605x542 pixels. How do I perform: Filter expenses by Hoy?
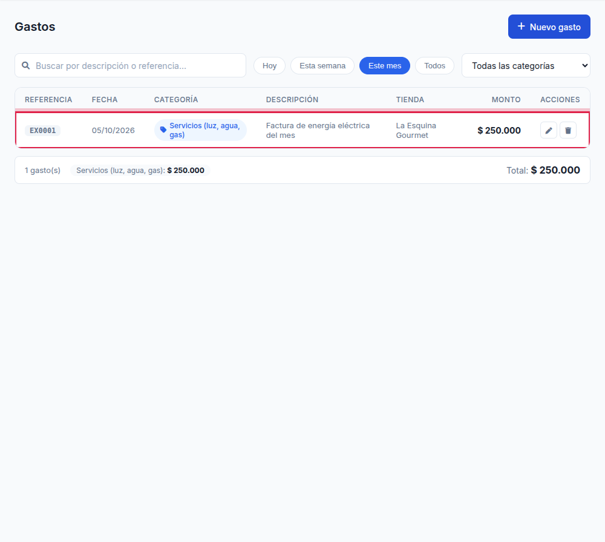[269, 65]
